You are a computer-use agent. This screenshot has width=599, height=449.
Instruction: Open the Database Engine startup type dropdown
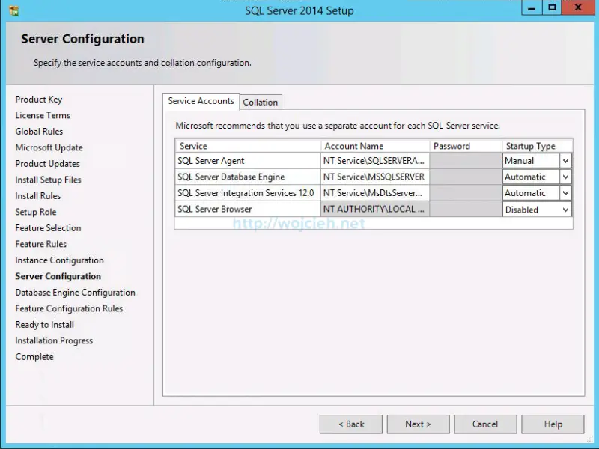pyautogui.click(x=565, y=177)
